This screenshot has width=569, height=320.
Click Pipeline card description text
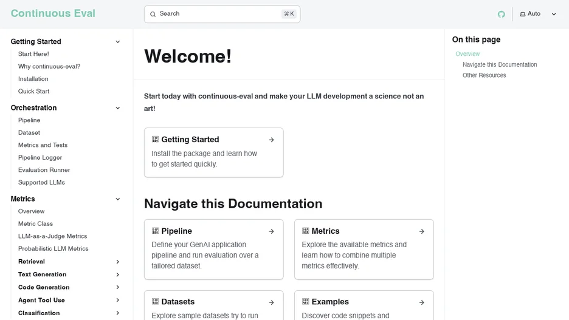(205, 255)
